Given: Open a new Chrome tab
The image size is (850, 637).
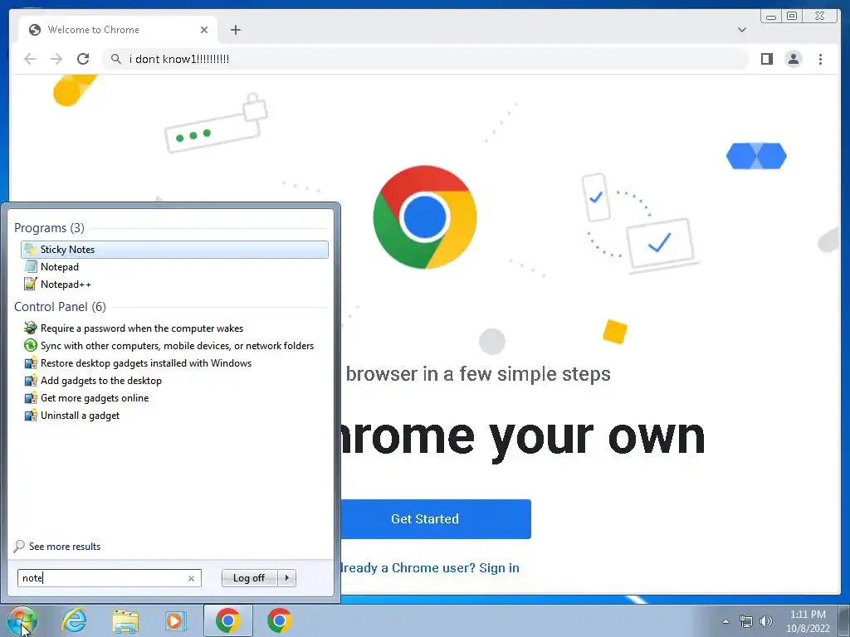Looking at the screenshot, I should pos(235,30).
